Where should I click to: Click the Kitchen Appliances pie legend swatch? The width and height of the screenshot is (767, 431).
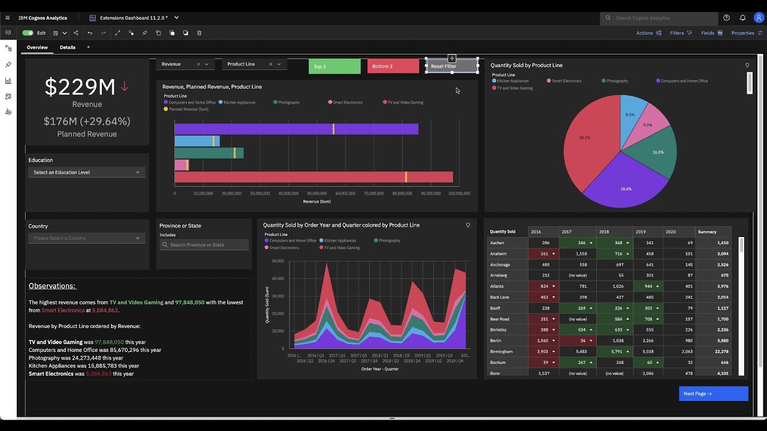[x=494, y=81]
